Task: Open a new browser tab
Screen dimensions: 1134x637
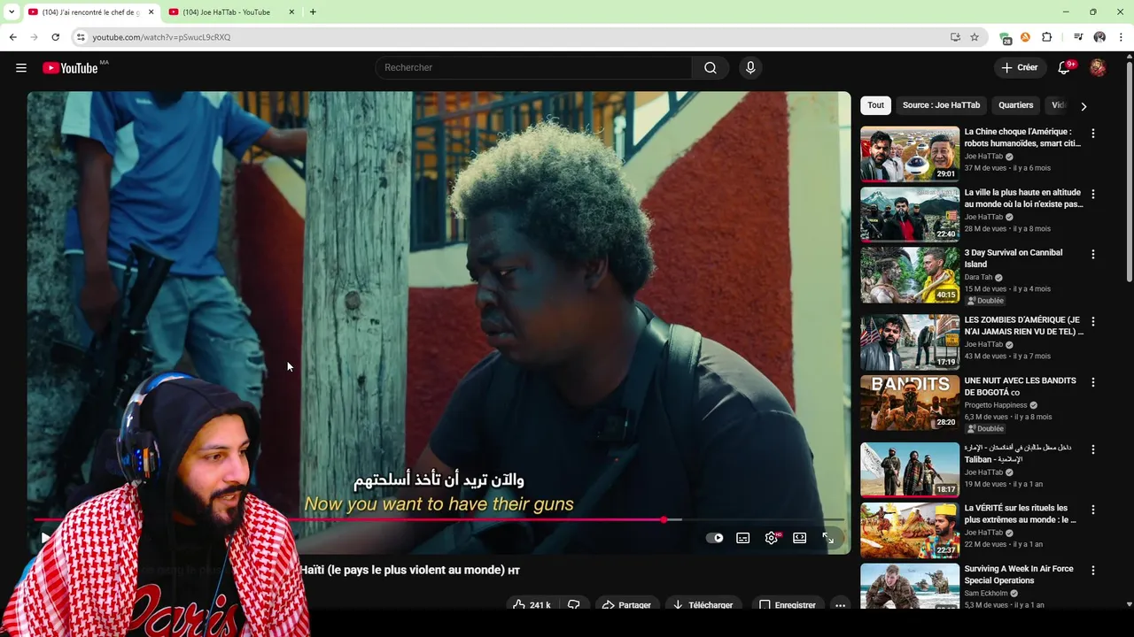Action: pyautogui.click(x=313, y=12)
